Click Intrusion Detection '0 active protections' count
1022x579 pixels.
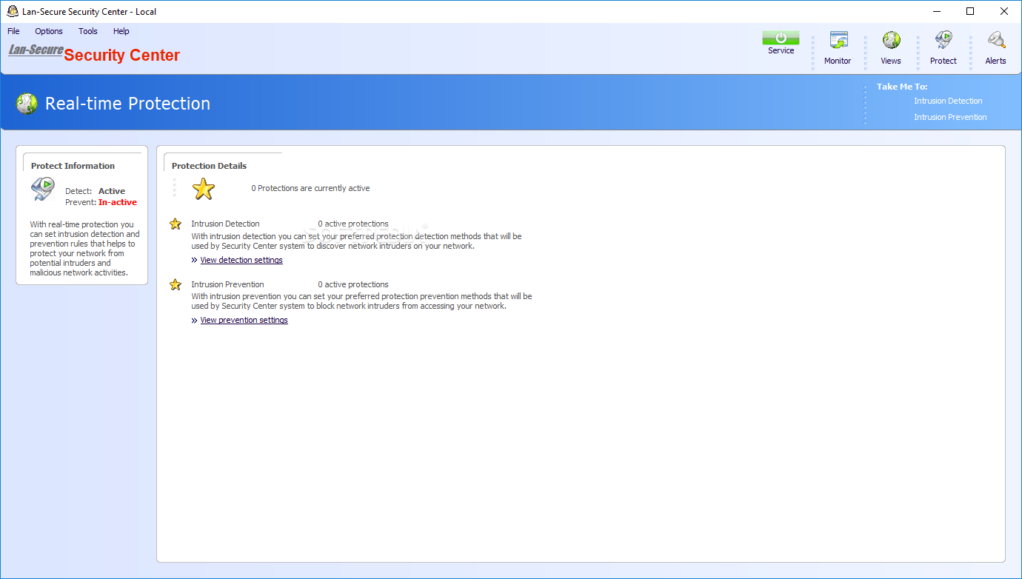tap(353, 224)
